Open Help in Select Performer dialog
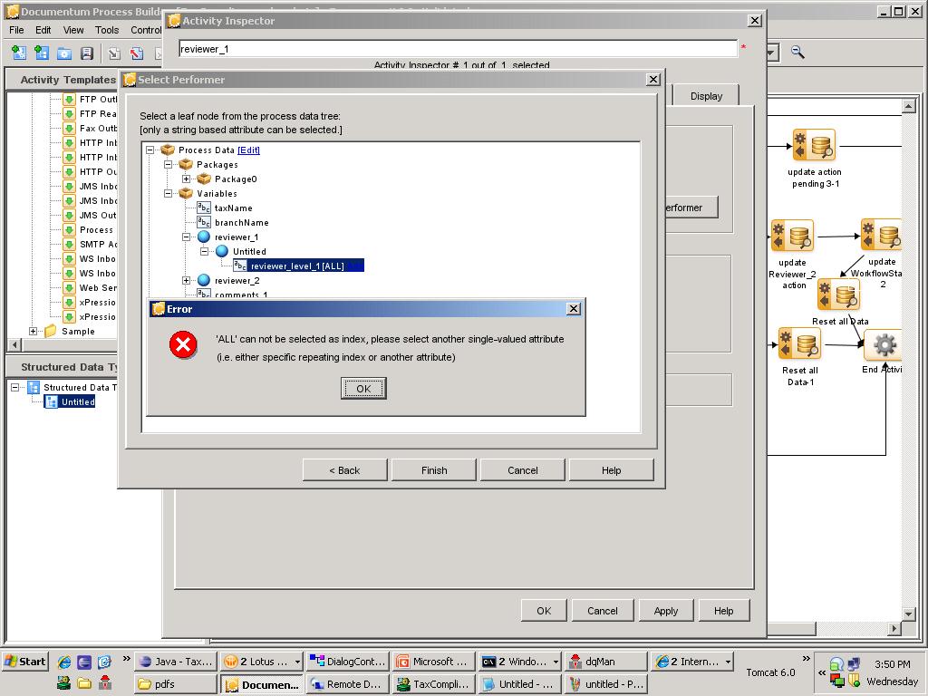The width and height of the screenshot is (928, 696). click(612, 470)
